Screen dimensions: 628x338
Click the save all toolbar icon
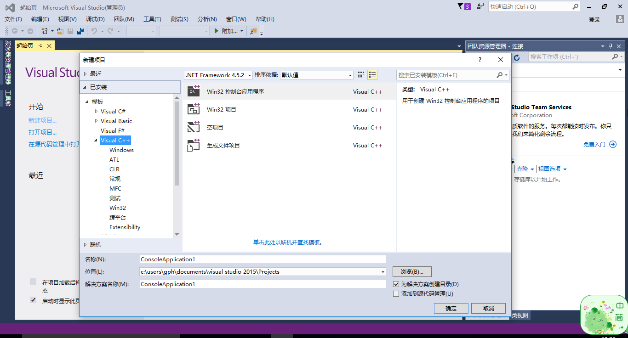(80, 31)
